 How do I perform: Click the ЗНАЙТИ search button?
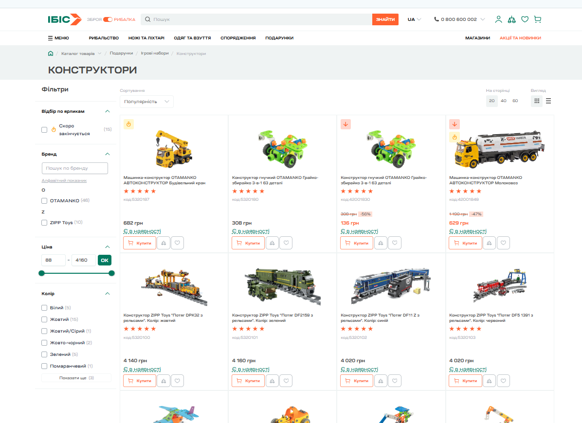(x=385, y=19)
